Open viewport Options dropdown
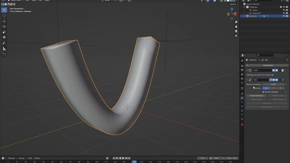Screen dimensions: 290x163 click(x=234, y=4)
